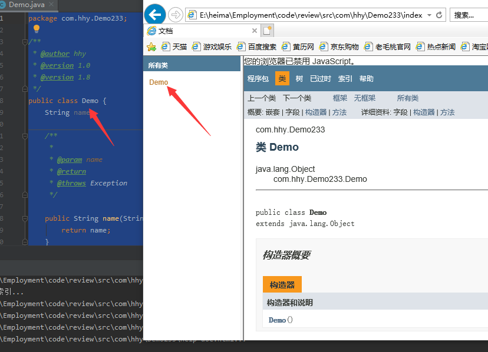This screenshot has height=352, width=488.
Task: Click the @return tag in editor
Action: coord(71,171)
